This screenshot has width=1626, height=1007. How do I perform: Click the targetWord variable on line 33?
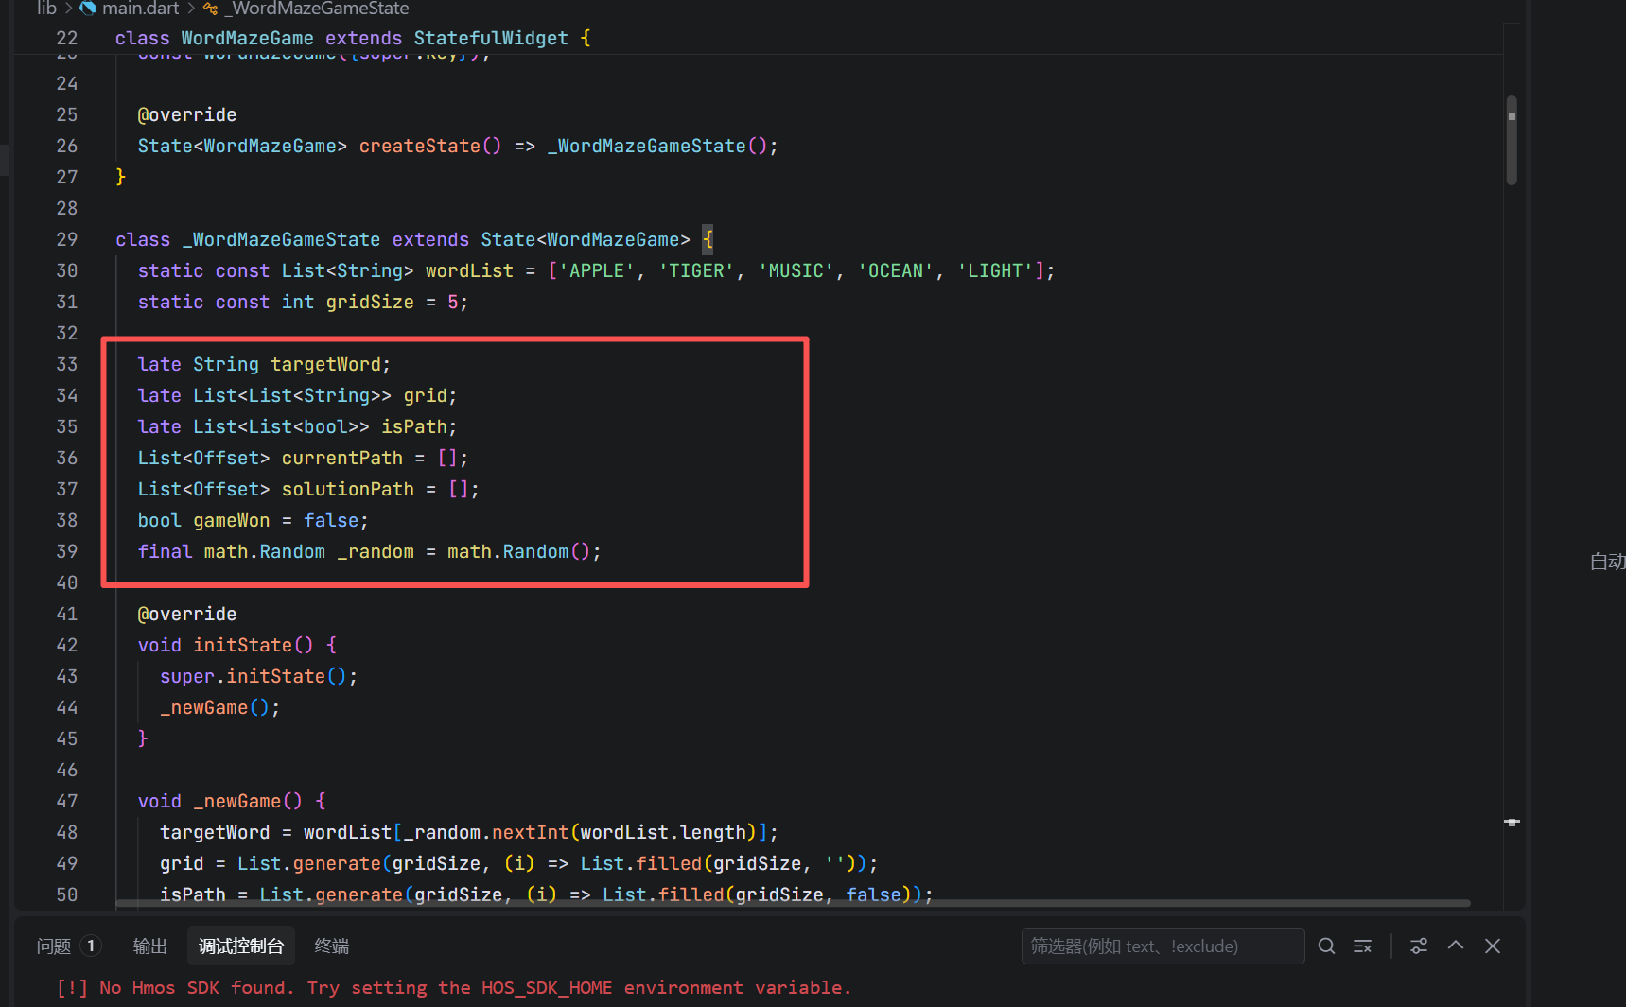[x=325, y=364]
